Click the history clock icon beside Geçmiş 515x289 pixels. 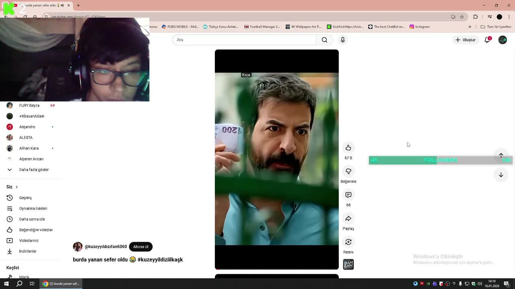pos(10,198)
